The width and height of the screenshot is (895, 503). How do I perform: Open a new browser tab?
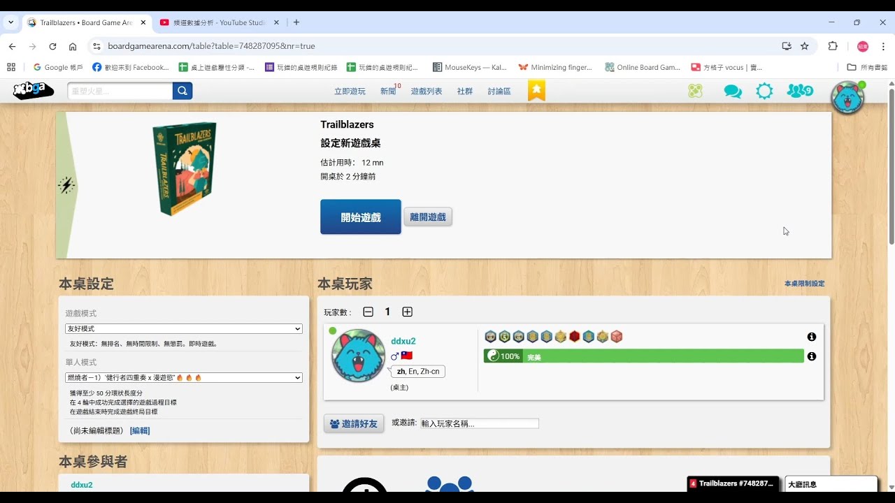pyautogui.click(x=296, y=22)
